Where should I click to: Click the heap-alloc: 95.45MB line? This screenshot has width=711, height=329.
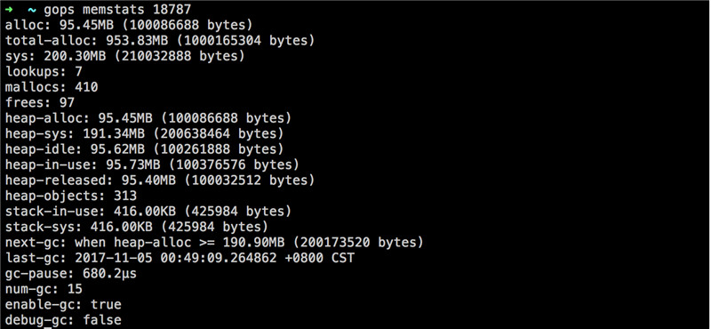pos(148,118)
